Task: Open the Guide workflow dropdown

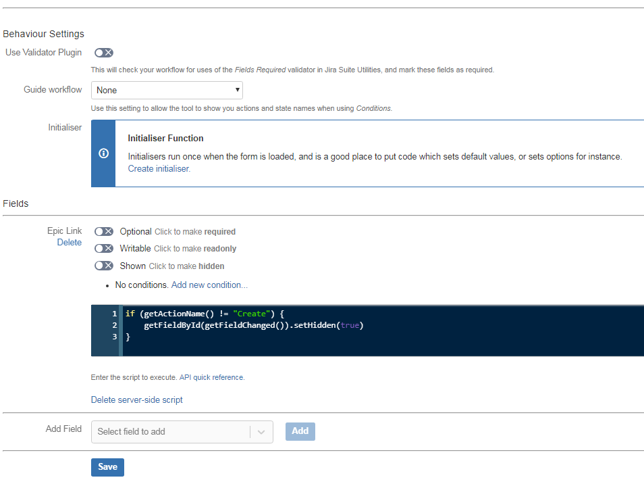Action: pos(167,90)
